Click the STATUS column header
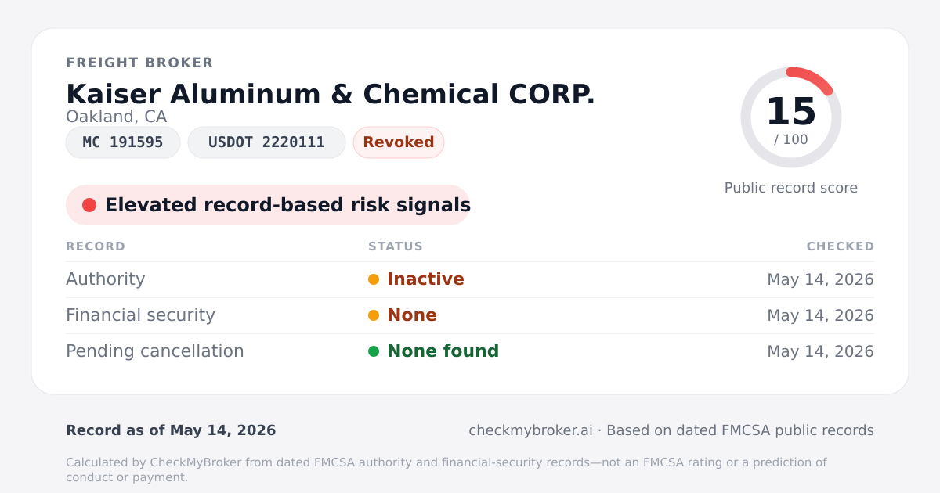The height and width of the screenshot is (493, 940). coord(396,246)
